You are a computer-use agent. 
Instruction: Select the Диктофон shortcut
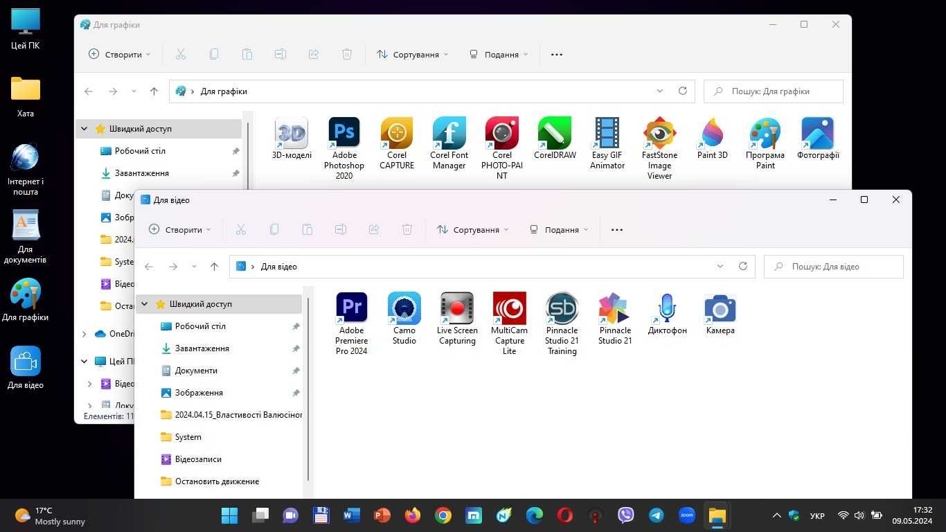pos(668,314)
